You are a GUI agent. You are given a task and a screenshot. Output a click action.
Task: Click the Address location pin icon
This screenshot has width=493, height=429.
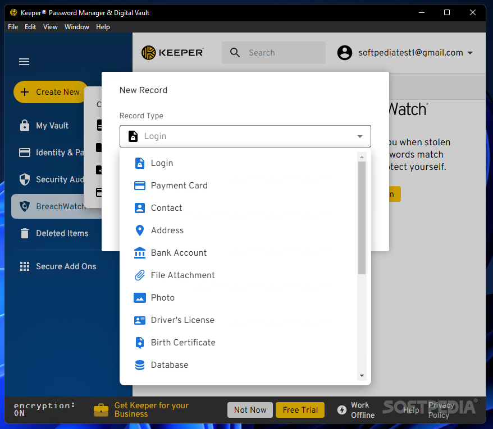coord(140,230)
